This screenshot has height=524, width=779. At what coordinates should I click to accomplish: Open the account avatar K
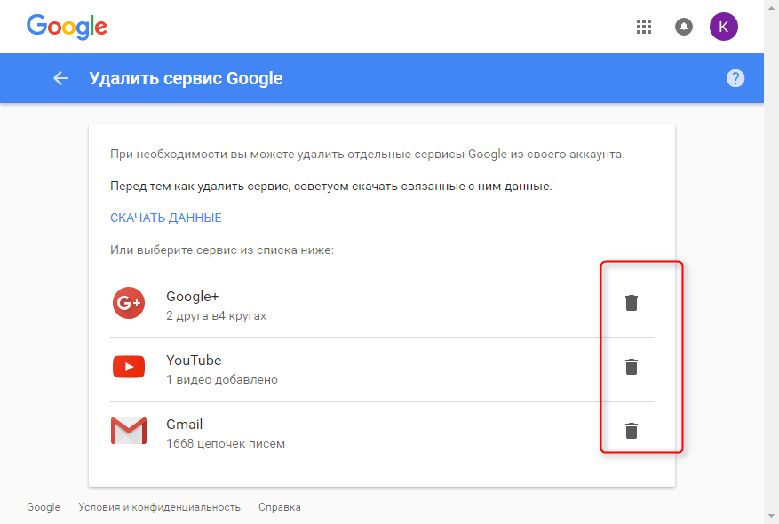click(723, 27)
